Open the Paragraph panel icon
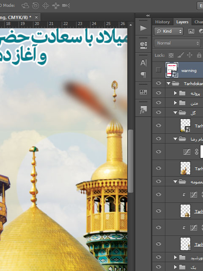Screen dimensions: 203x271 coord(143,75)
